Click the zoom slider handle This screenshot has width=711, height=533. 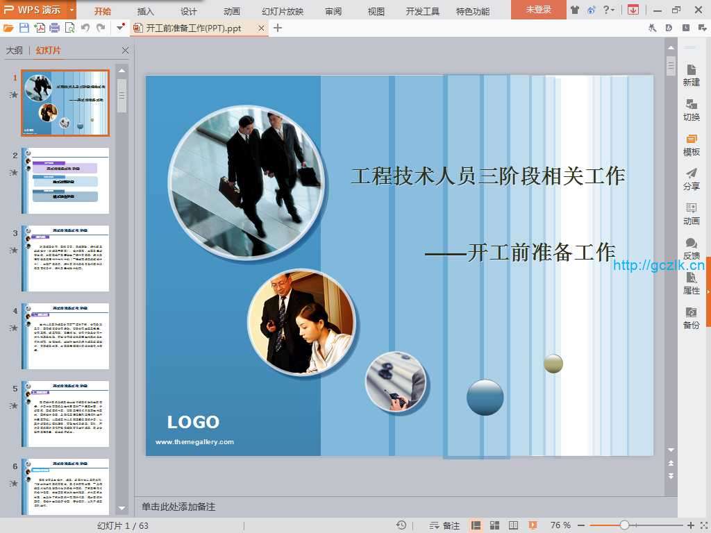pos(624,525)
